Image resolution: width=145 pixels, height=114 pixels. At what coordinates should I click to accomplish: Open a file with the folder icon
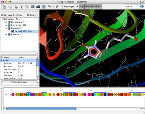pyautogui.click(x=5, y=7)
